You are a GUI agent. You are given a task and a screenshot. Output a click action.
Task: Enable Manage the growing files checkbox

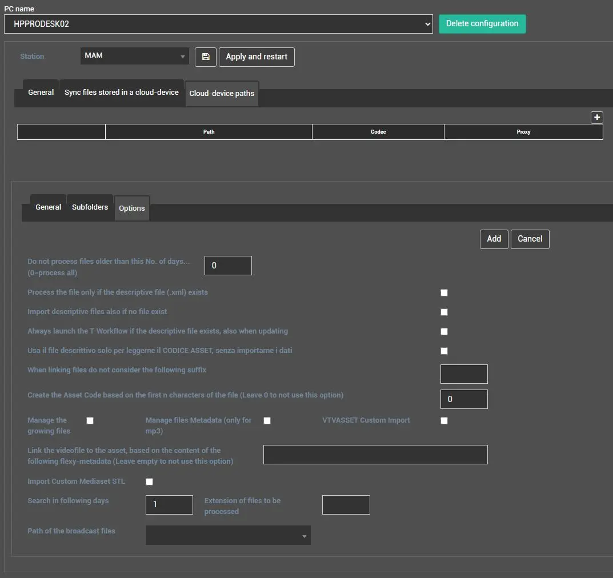90,421
